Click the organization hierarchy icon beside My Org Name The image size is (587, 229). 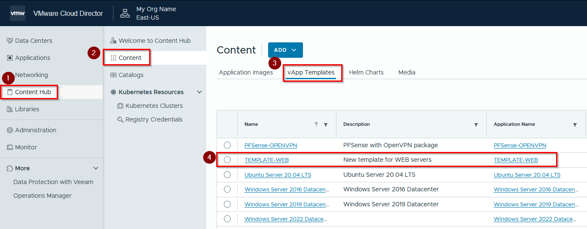tap(125, 13)
